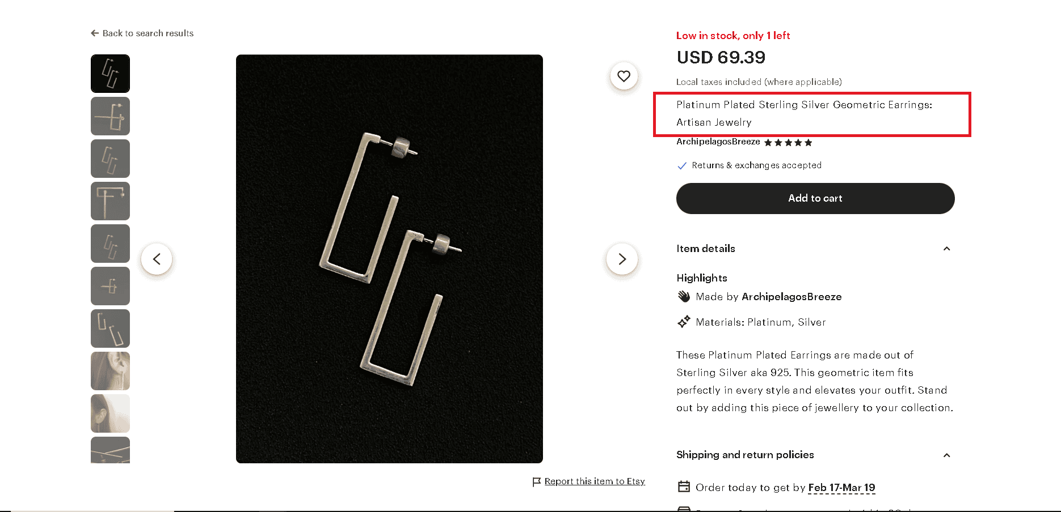This screenshot has width=1061, height=512.
Task: Click the back arrow beside search results text
Action: pyautogui.click(x=94, y=33)
